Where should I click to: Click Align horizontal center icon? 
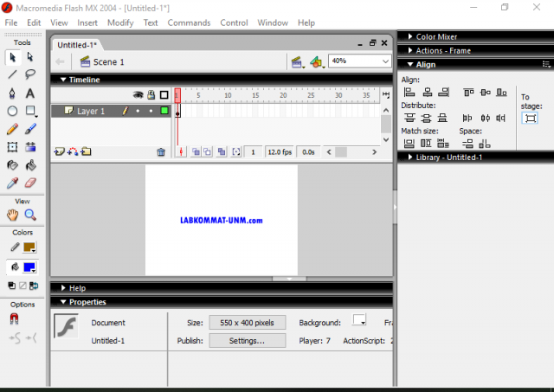point(428,93)
